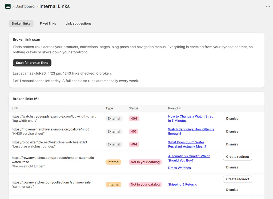The height and width of the screenshot is (199, 273).
Task: Click 404 status badge for best-dive-watches-2021
Action: tap(134, 144)
